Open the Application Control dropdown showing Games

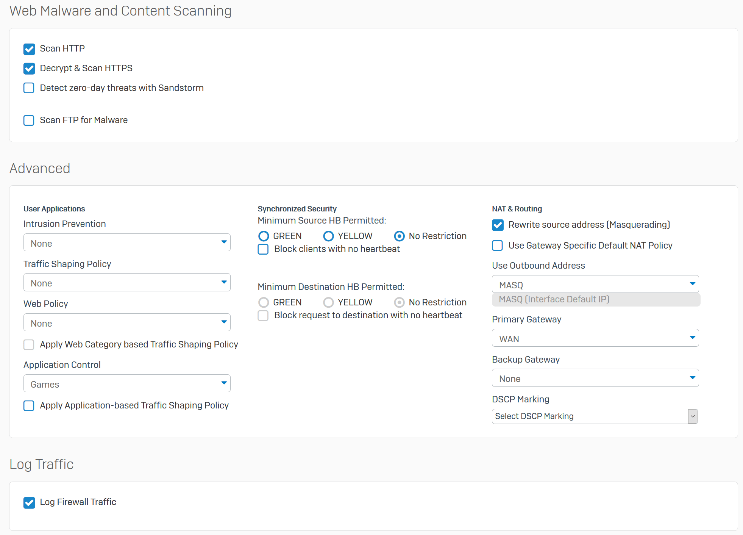[x=127, y=383]
